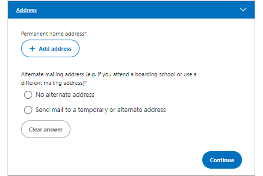Click the "Send mail to a temporary or alternate address" label
Image resolution: width=263 pixels, height=176 pixels.
coord(101,110)
